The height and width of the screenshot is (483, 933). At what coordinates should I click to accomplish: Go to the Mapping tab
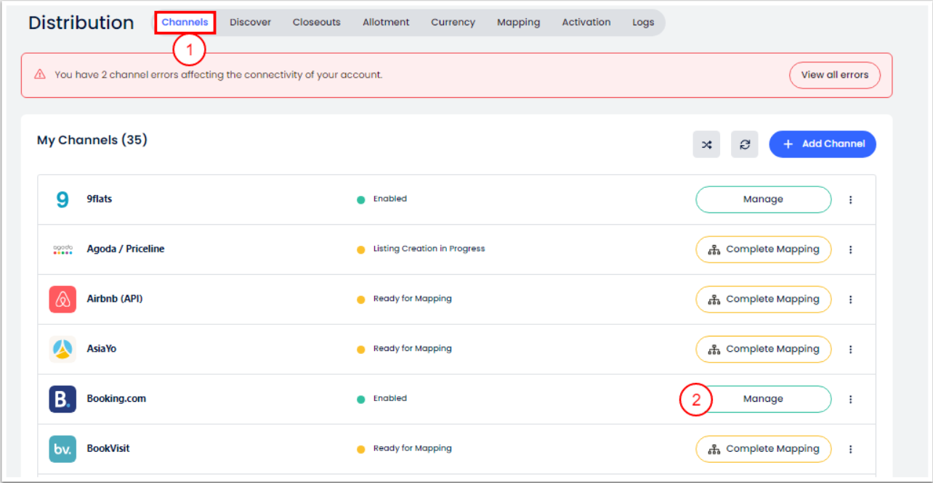click(518, 22)
